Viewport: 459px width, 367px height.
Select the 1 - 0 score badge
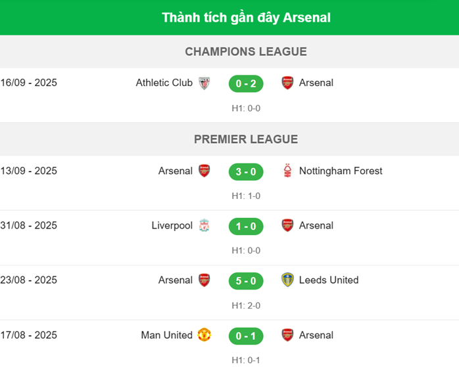click(x=246, y=227)
